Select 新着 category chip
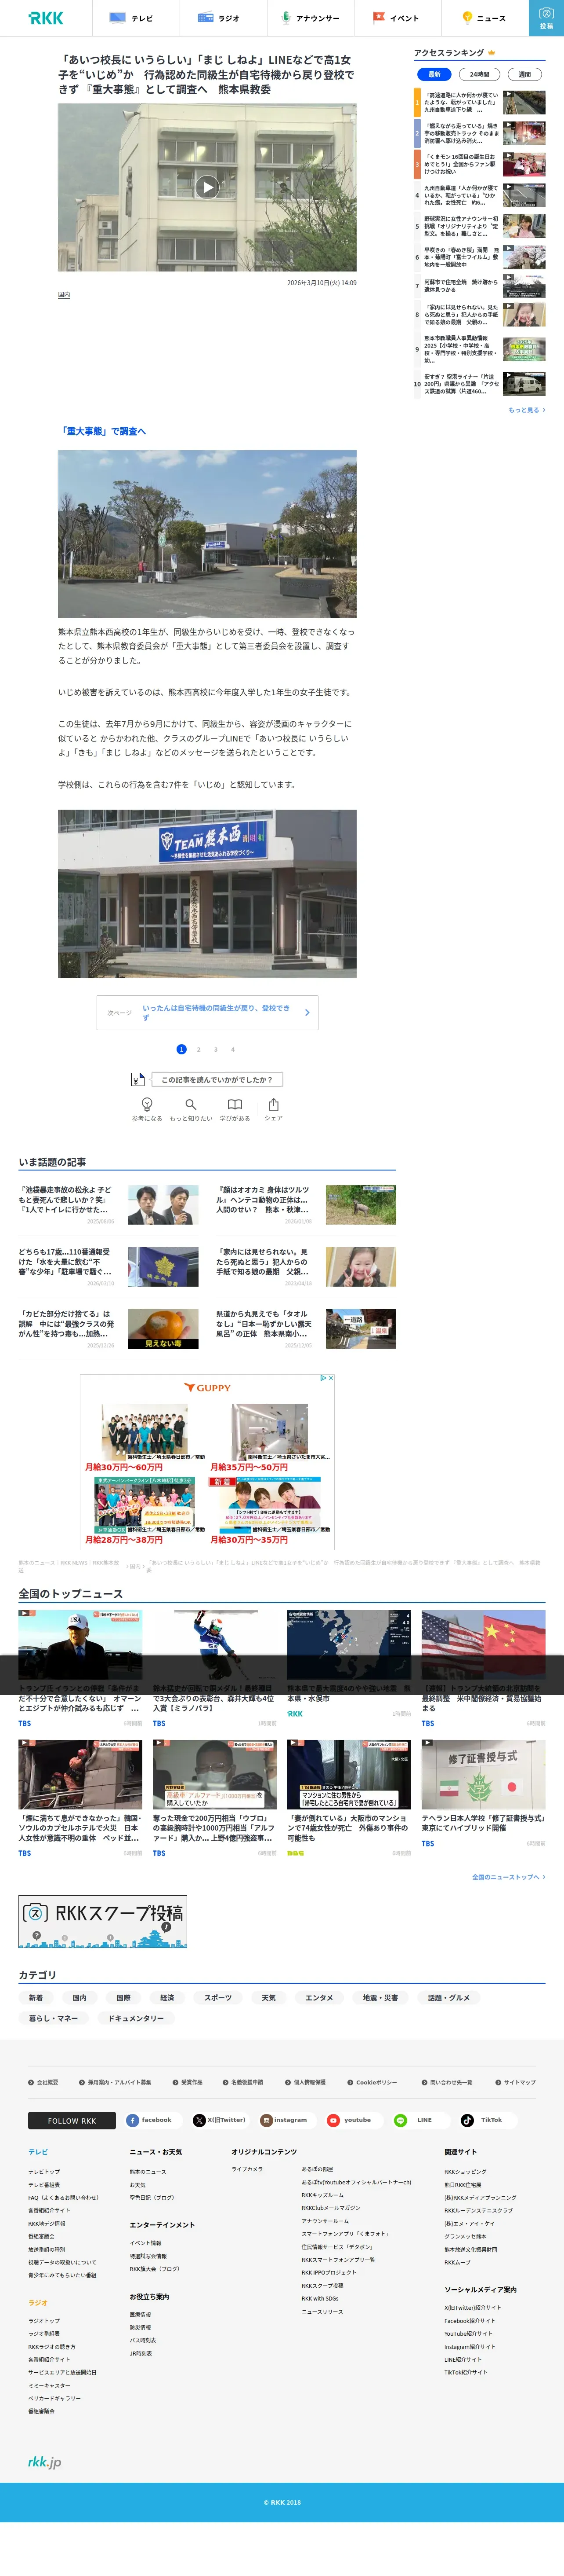The width and height of the screenshot is (564, 2576). click(36, 1998)
